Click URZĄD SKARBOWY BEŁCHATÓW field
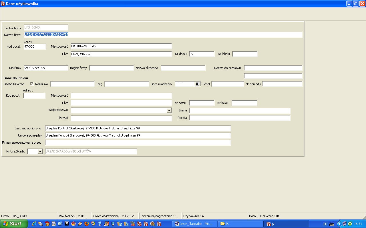The height and width of the screenshot is (228, 366). 91,152
